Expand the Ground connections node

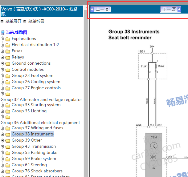coord(2,63)
